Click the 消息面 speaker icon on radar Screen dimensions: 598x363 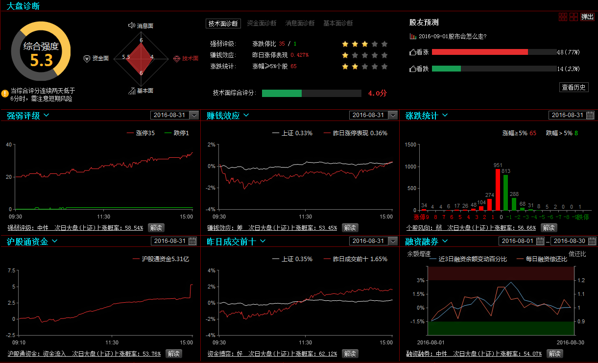pyautogui.click(x=131, y=25)
